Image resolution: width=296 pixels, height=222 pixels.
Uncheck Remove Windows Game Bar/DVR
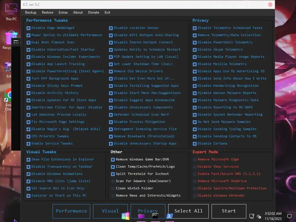(113, 160)
